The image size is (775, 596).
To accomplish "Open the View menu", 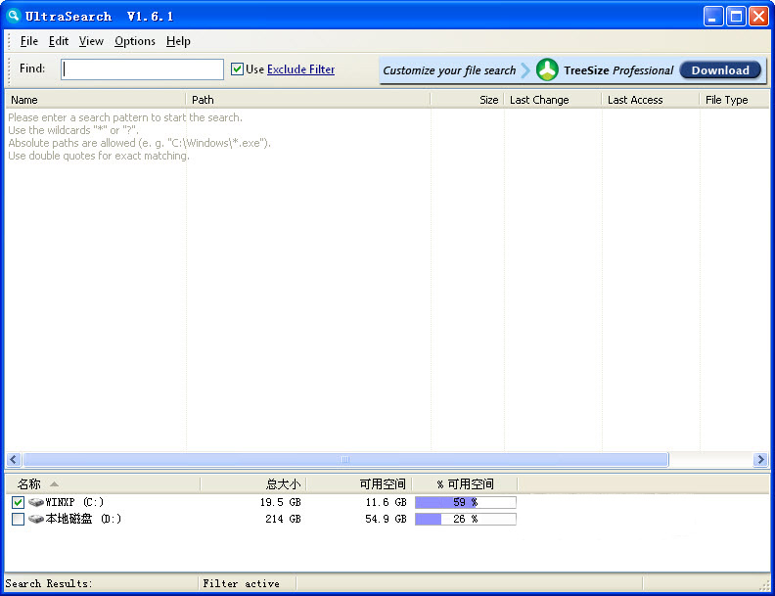I will [x=91, y=41].
